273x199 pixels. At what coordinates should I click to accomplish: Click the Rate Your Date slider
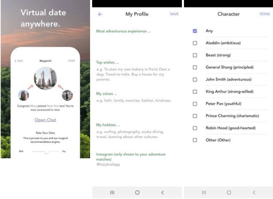pos(46,151)
